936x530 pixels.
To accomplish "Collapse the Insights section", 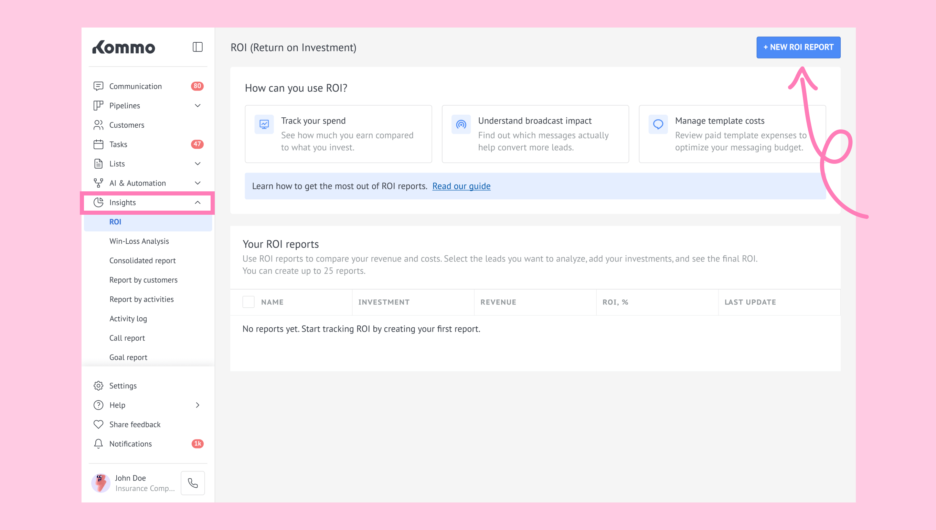I will 198,202.
